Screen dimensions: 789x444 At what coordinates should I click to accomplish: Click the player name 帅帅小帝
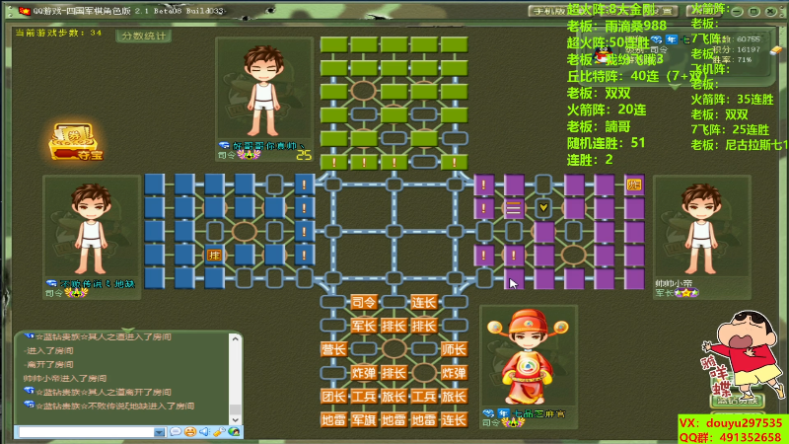point(674,284)
